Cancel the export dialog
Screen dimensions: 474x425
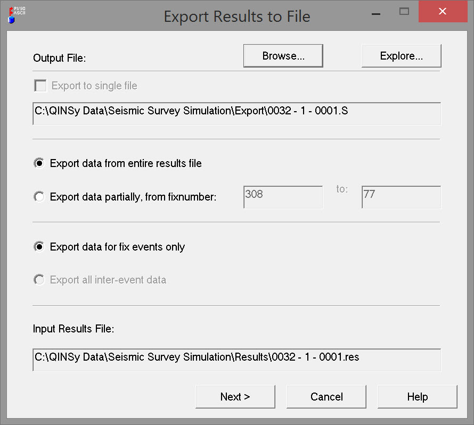[x=326, y=397]
